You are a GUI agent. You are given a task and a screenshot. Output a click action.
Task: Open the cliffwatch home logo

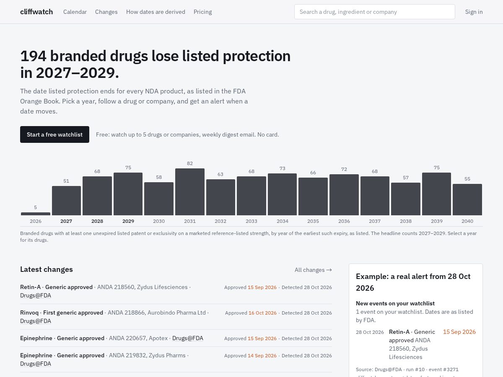click(36, 12)
